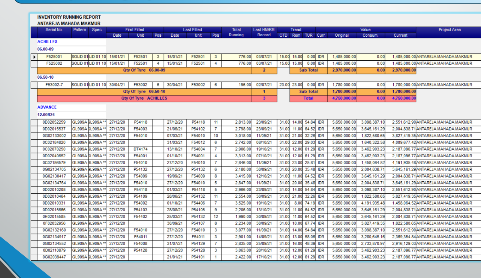Click the Current sub-header under Value
This screenshot has width=481, height=278.
pos(401,35)
